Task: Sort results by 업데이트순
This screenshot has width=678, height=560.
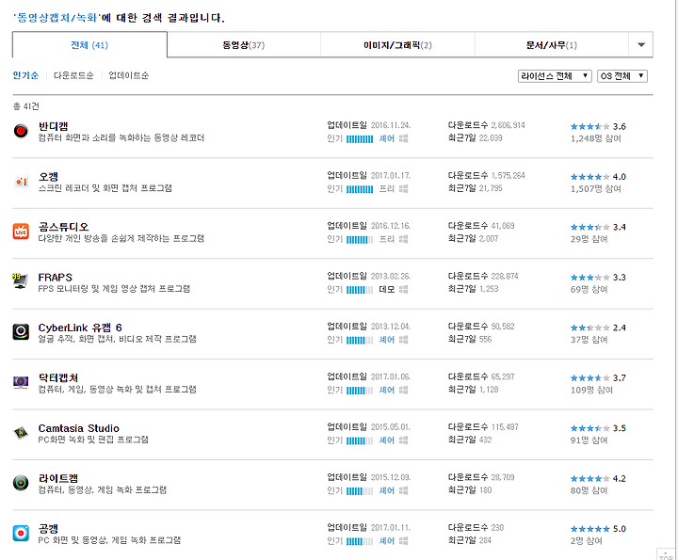Action: pos(128,75)
